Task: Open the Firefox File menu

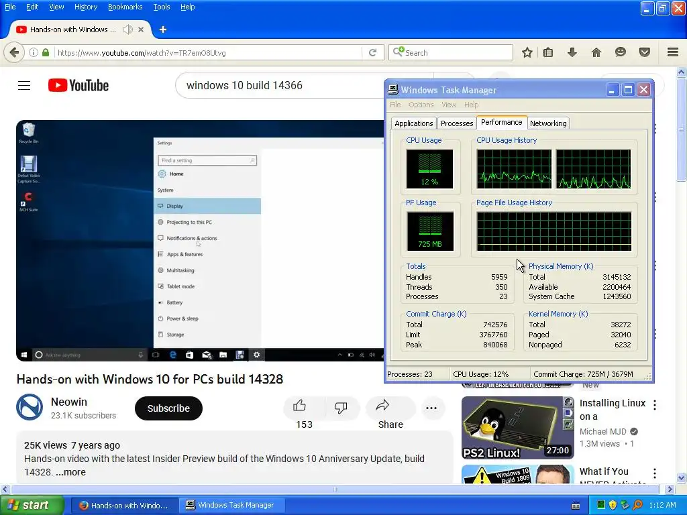Action: tap(10, 7)
